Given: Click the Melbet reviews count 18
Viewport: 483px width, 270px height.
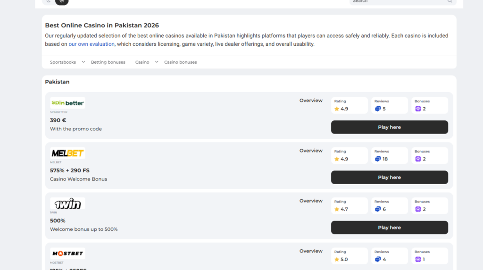Looking at the screenshot, I should [385, 159].
